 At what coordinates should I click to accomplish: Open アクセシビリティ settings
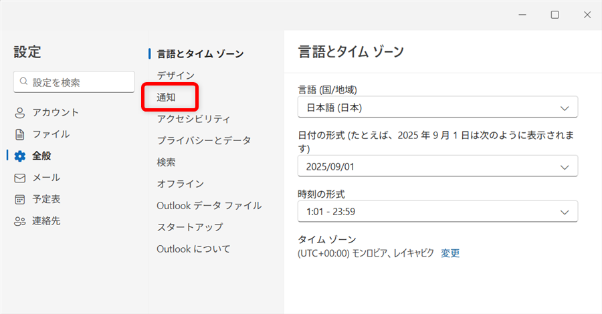[x=193, y=119]
